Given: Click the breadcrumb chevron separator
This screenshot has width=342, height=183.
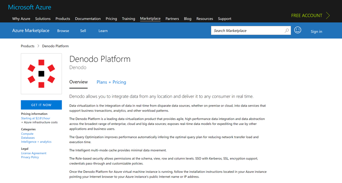Looking at the screenshot, I should [38, 46].
